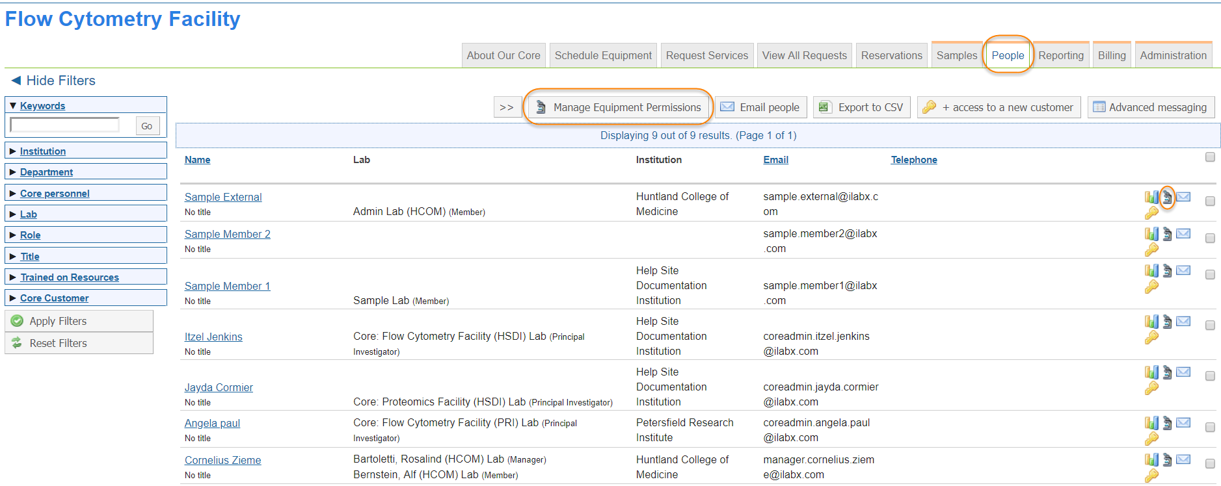Click envelope icon in Cornelius Zieme row

1183,460
